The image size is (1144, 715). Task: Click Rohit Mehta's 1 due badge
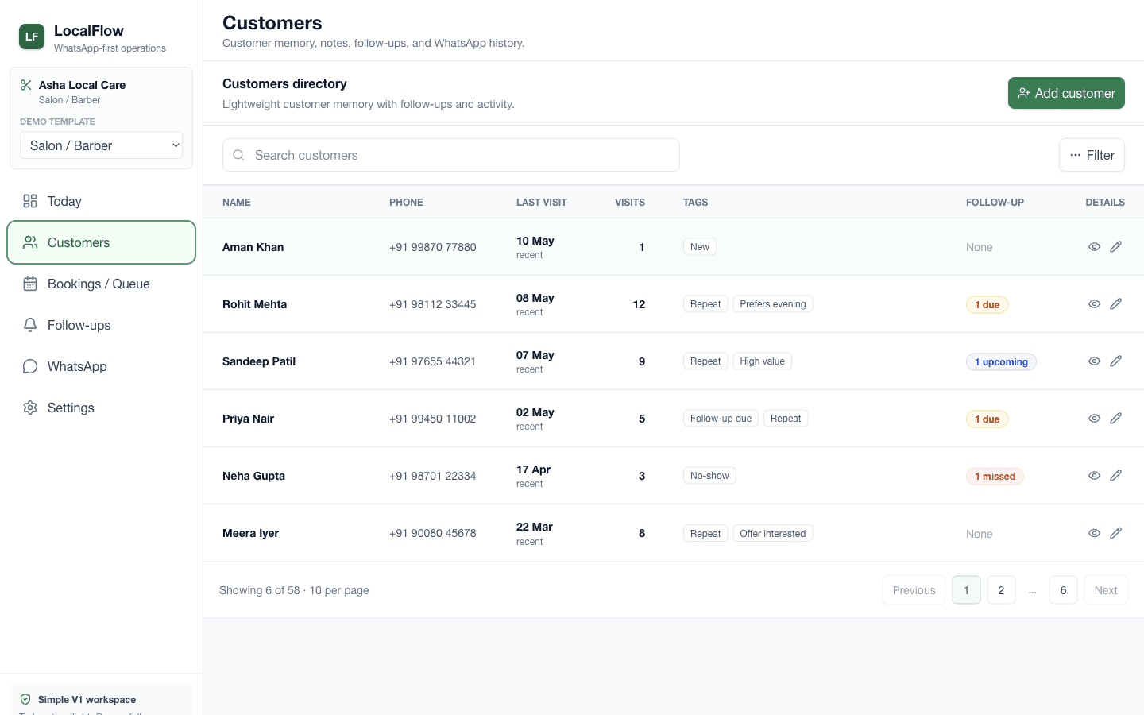(987, 305)
